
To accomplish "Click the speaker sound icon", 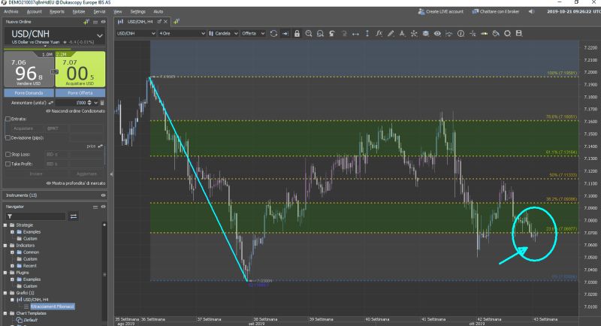I will point(532,12).
